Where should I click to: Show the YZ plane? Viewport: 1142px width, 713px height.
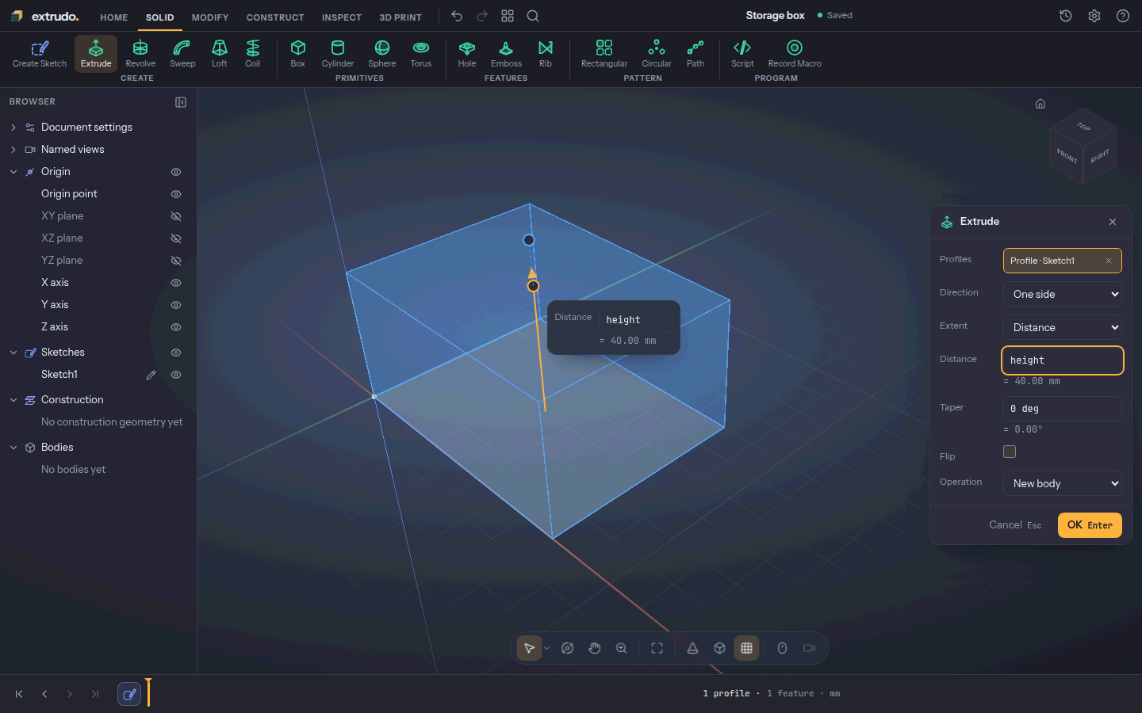(176, 261)
